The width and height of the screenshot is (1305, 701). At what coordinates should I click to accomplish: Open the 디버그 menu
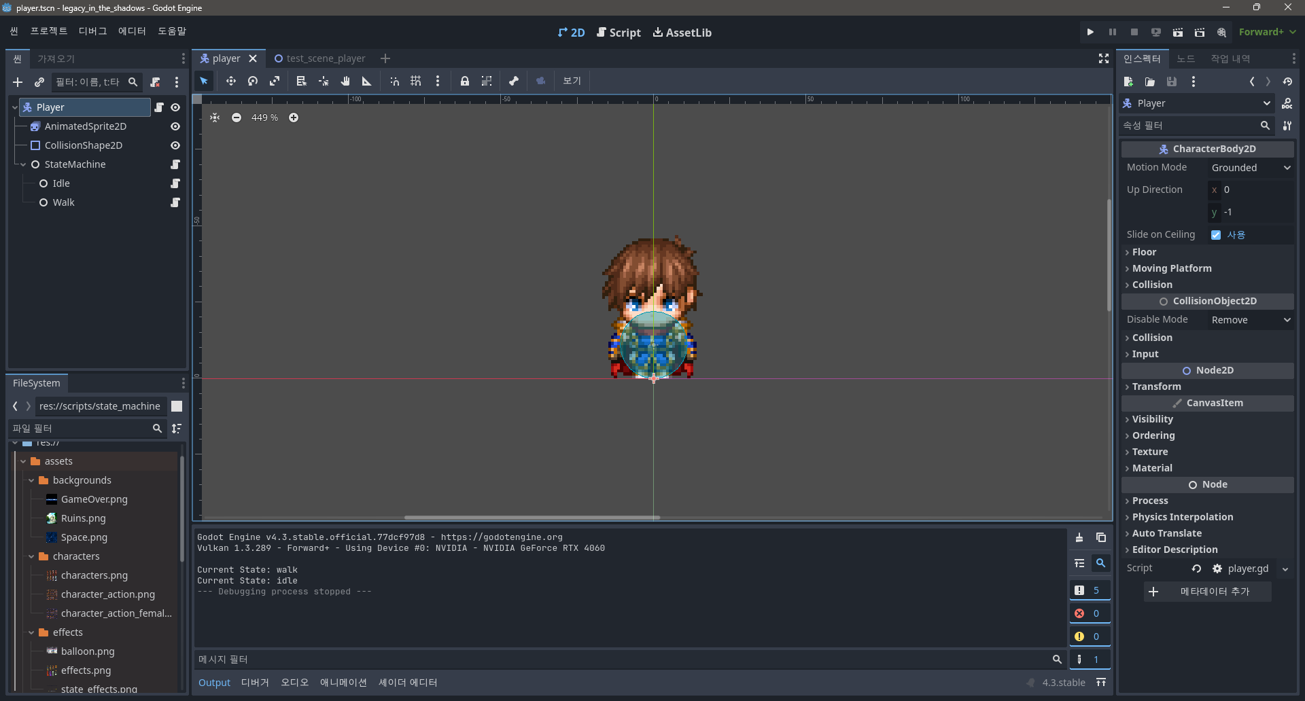pyautogui.click(x=93, y=31)
